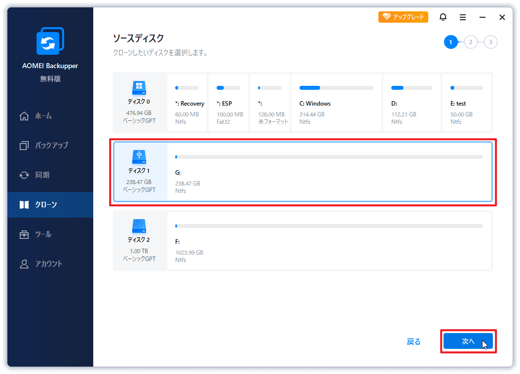Click step 2 circle in wizard progress
Image resolution: width=520 pixels, height=374 pixels.
[471, 42]
